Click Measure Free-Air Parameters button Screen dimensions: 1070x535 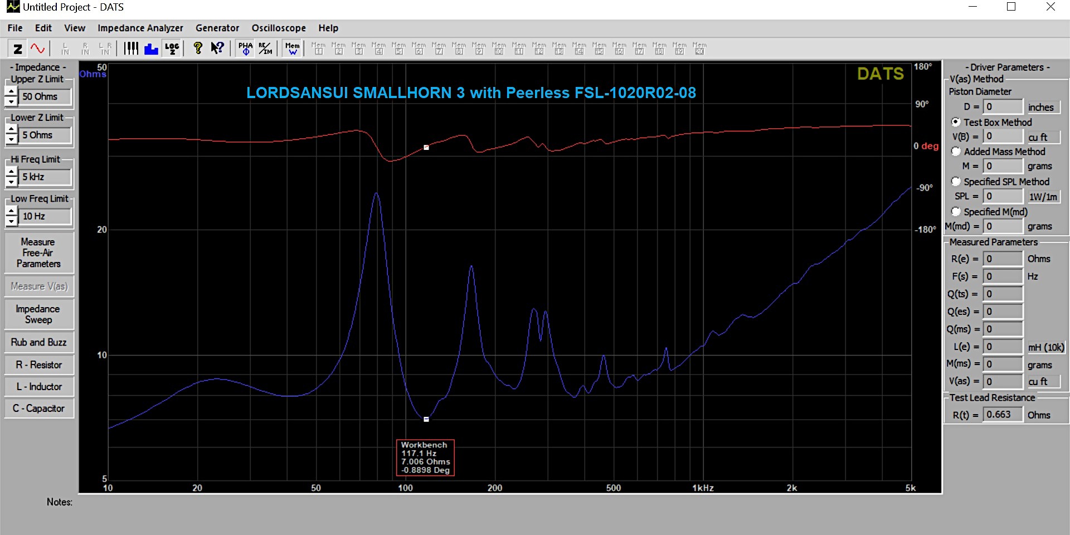point(38,253)
